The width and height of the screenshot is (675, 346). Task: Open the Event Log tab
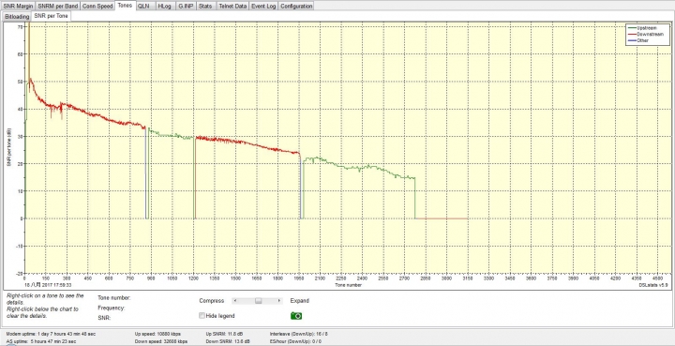263,6
